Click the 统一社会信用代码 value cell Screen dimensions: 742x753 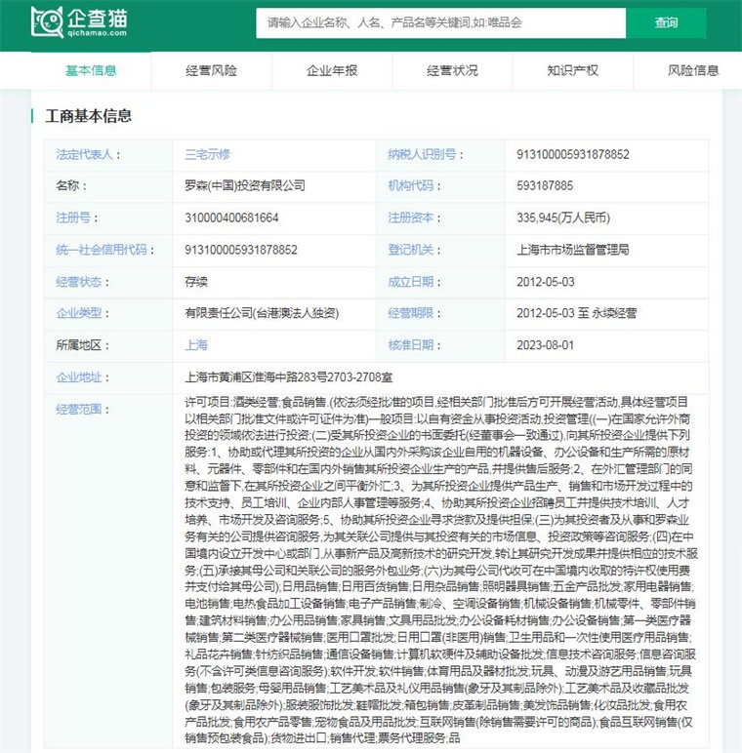click(241, 250)
